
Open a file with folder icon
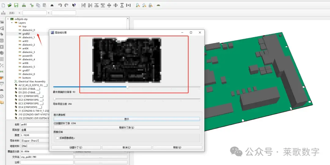coord(9,5)
